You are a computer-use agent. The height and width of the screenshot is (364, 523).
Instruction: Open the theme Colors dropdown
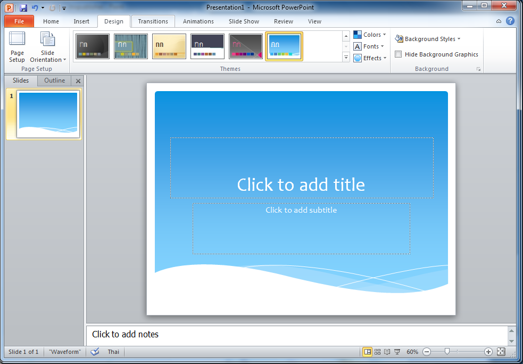(370, 35)
